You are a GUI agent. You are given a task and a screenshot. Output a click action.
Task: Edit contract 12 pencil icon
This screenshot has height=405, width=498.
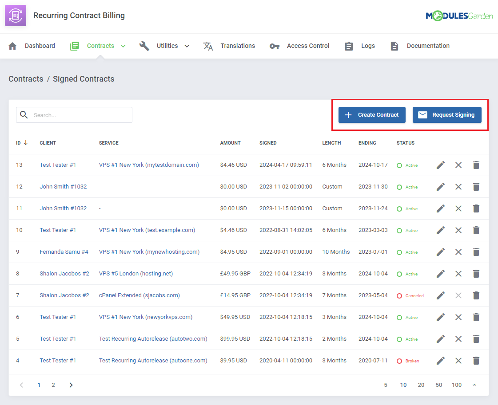[x=441, y=187]
